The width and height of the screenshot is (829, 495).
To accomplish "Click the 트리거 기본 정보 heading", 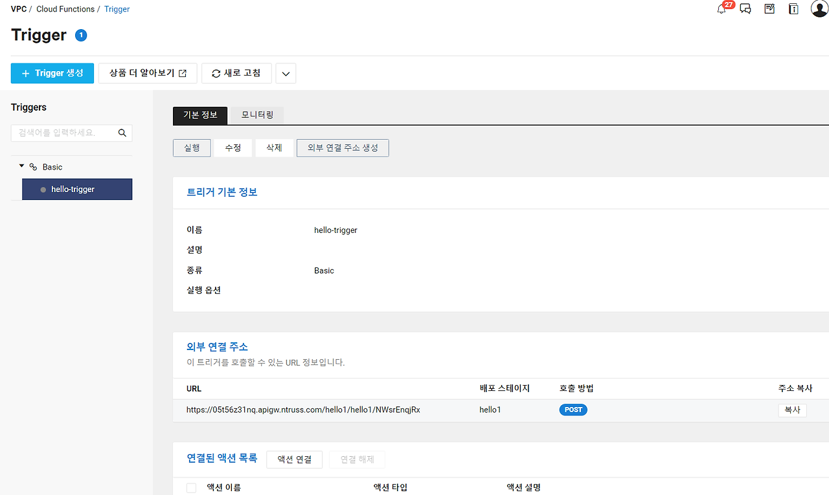I will pos(222,192).
